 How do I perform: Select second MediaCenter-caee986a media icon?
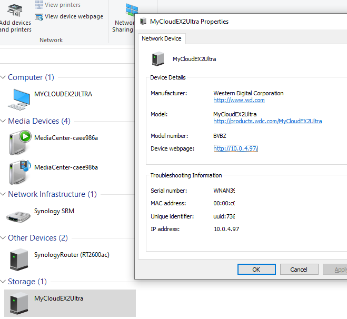pos(19,172)
